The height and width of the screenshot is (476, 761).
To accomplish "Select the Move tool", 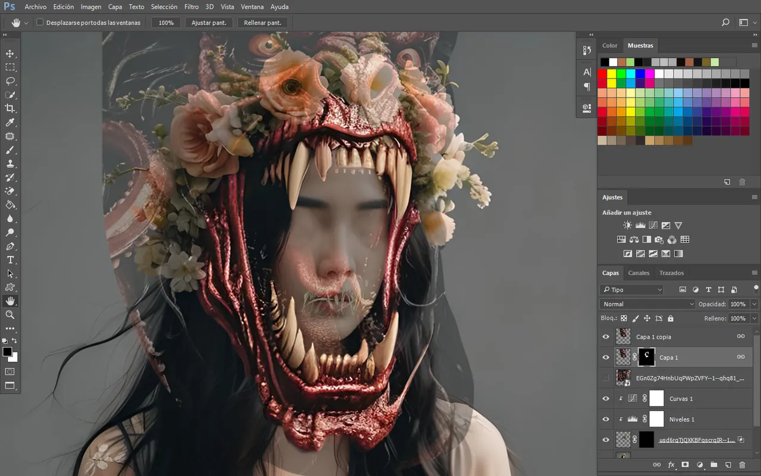I will tap(10, 54).
